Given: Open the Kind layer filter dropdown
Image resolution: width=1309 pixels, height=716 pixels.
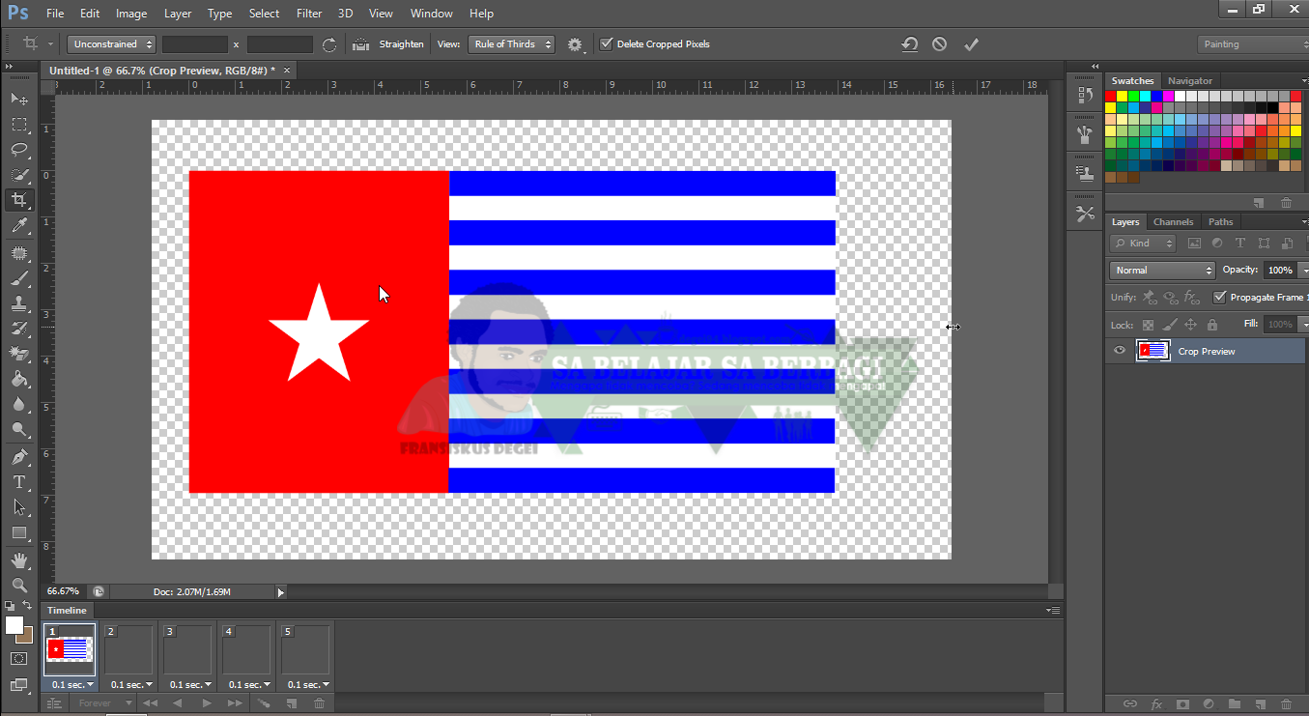Looking at the screenshot, I should point(1143,243).
